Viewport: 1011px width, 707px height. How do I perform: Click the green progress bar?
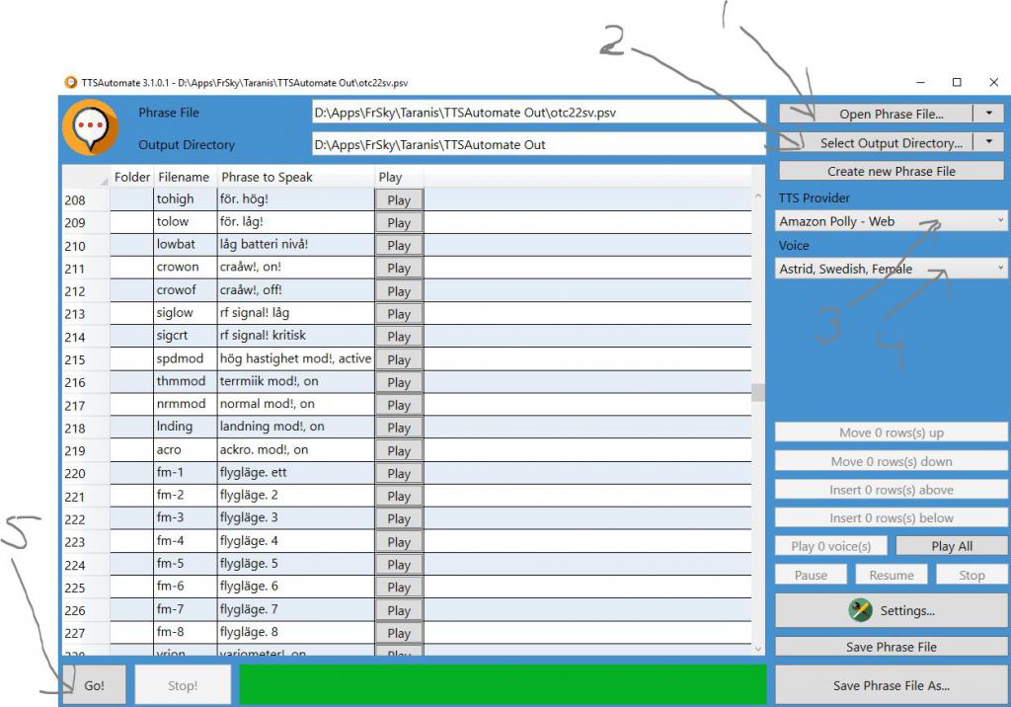coord(503,685)
